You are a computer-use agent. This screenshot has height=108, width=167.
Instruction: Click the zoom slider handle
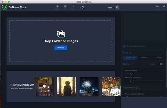[83, 7]
